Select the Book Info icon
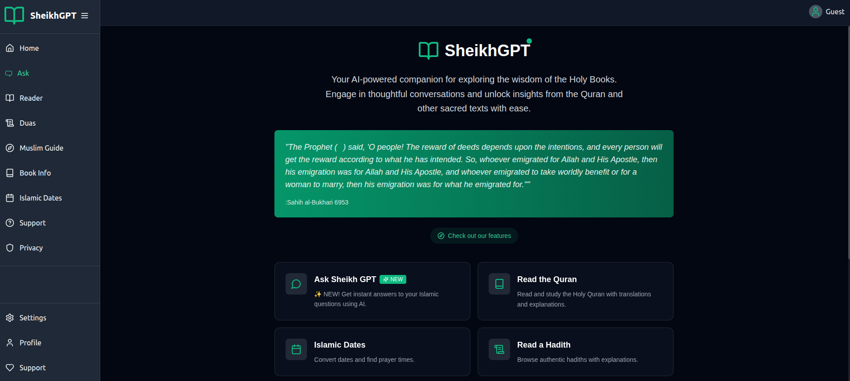Image resolution: width=850 pixels, height=381 pixels. pyautogui.click(x=9, y=173)
